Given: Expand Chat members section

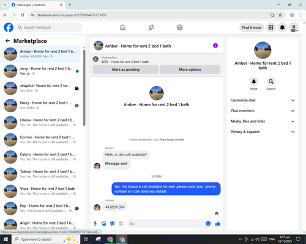Looking at the screenshot, I should tap(263, 111).
